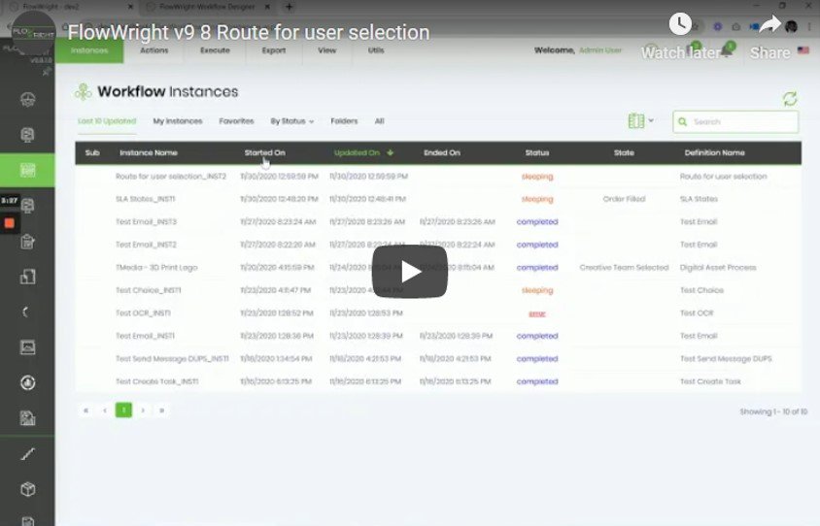The image size is (820, 526).
Task: Open the column chooser dropdown
Action: coord(640,121)
